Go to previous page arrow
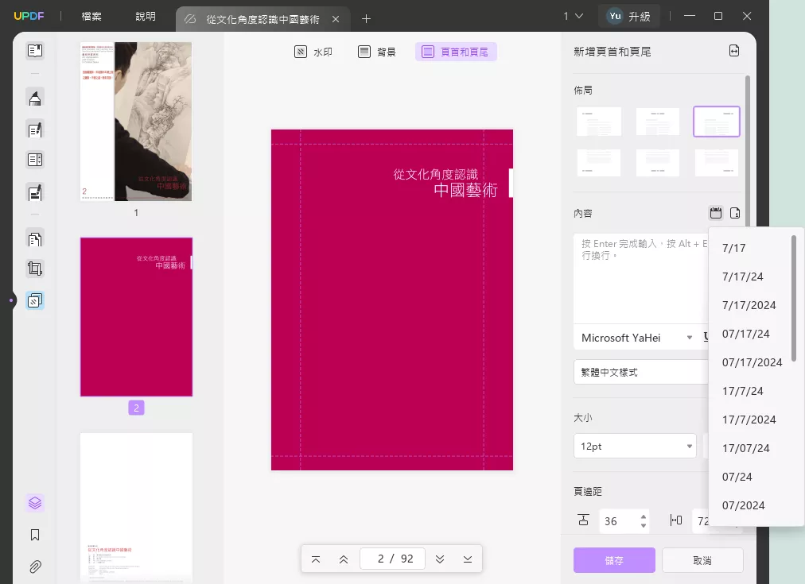 pos(344,559)
